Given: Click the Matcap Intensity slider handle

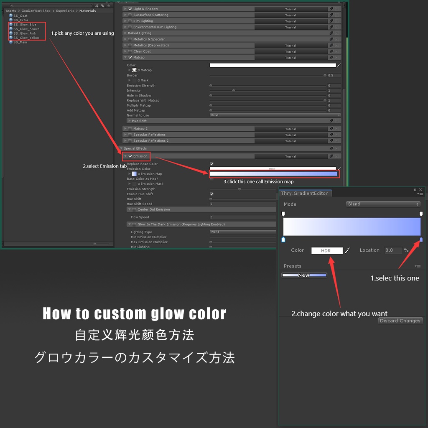Looking at the screenshot, I should tap(233, 91).
